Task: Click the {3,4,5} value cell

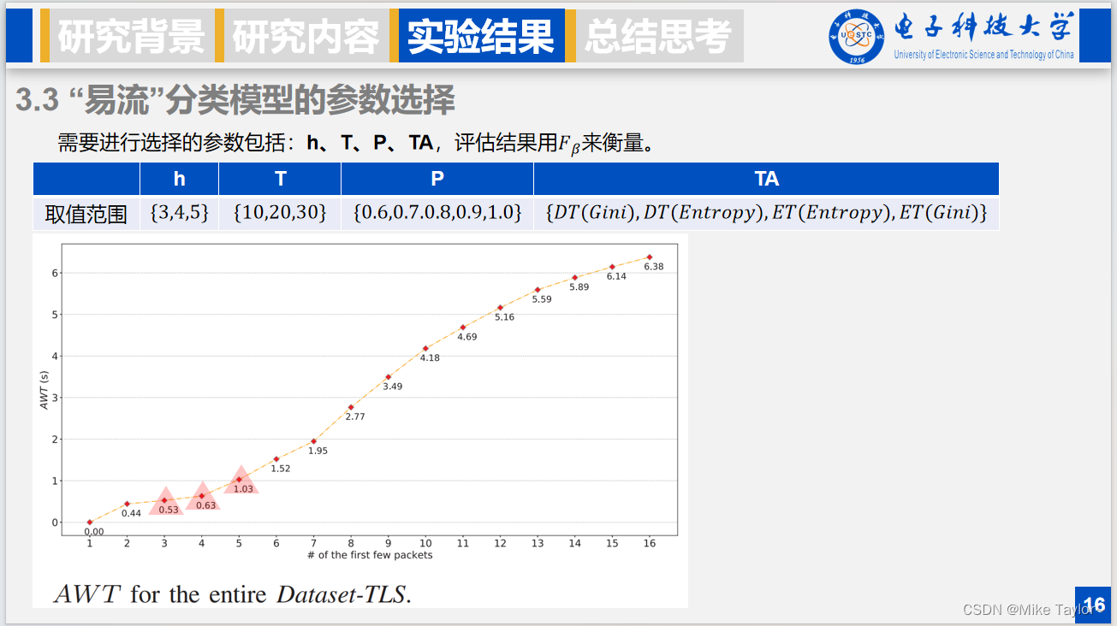Action: tap(179, 213)
